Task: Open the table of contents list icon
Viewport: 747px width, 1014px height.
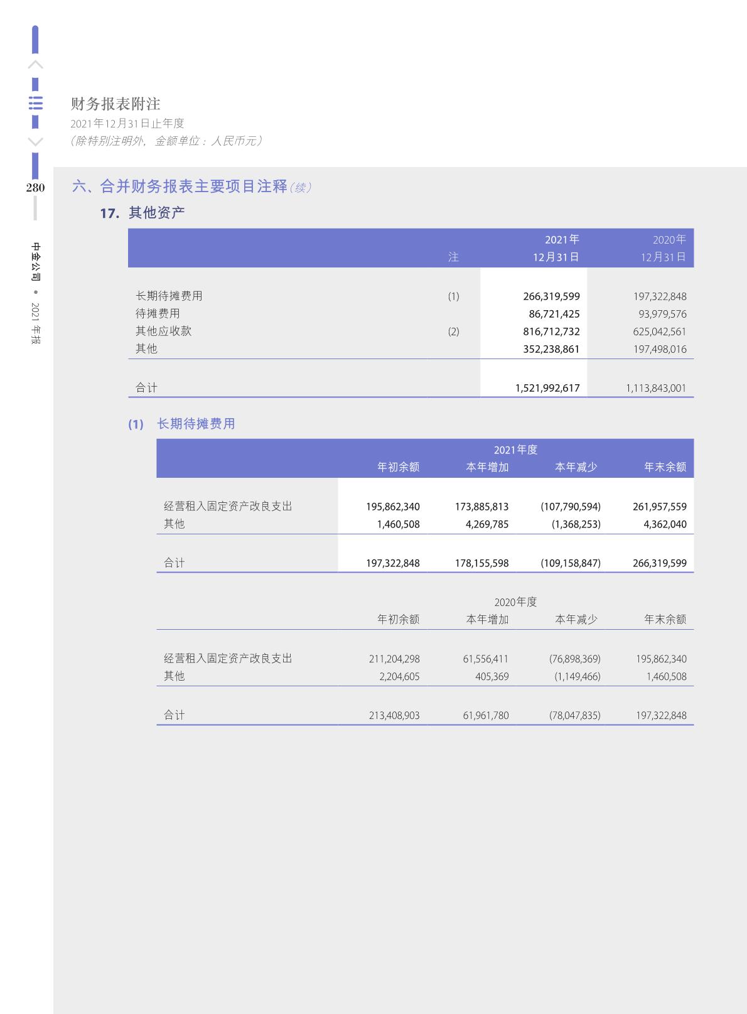Action: pyautogui.click(x=36, y=104)
